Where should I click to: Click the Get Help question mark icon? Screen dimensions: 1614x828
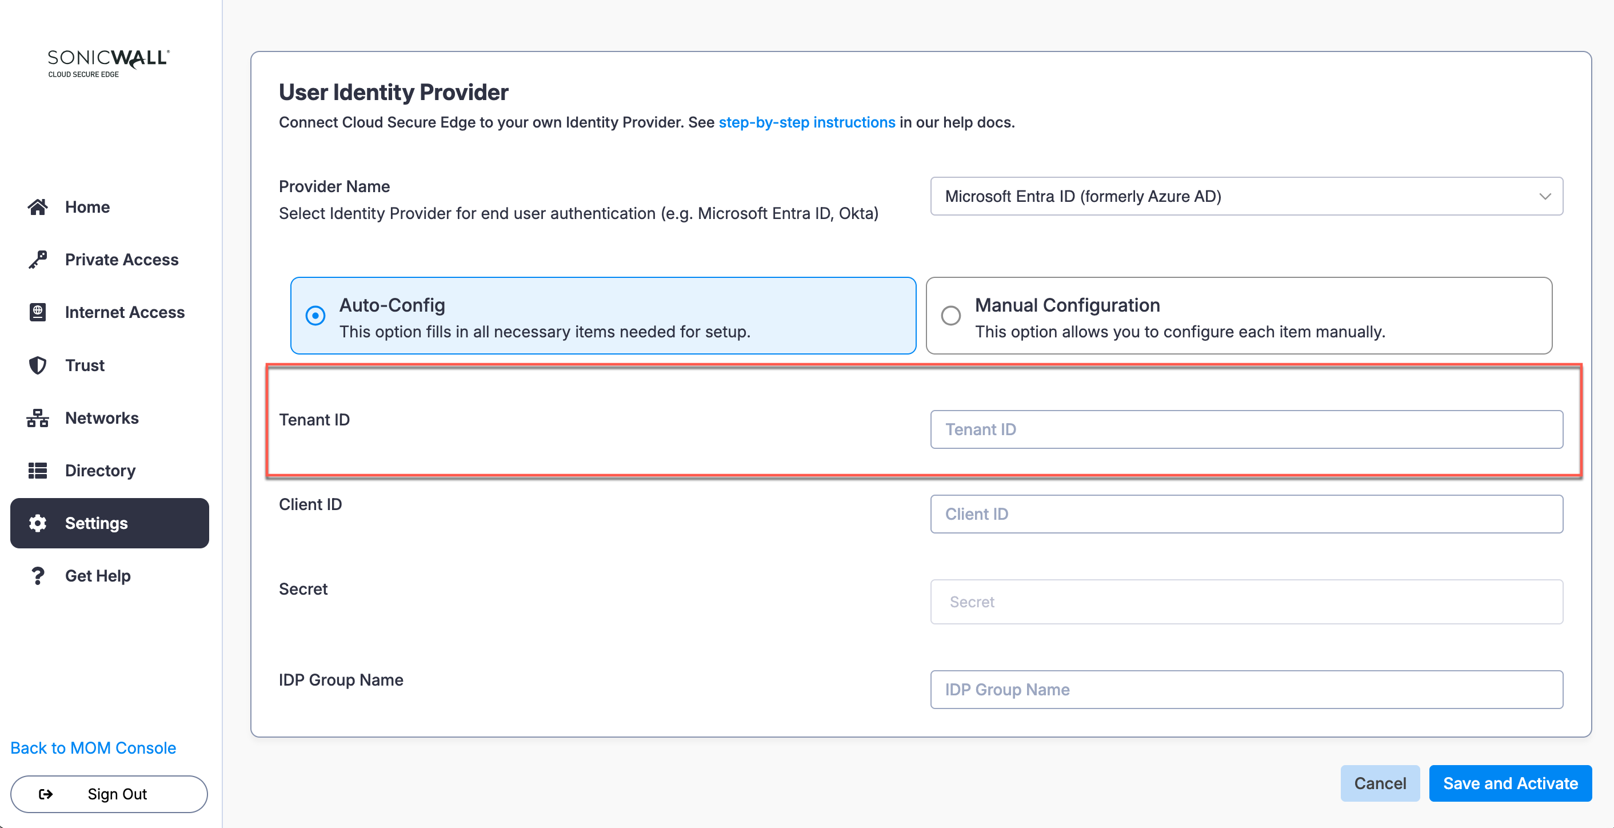(x=38, y=576)
